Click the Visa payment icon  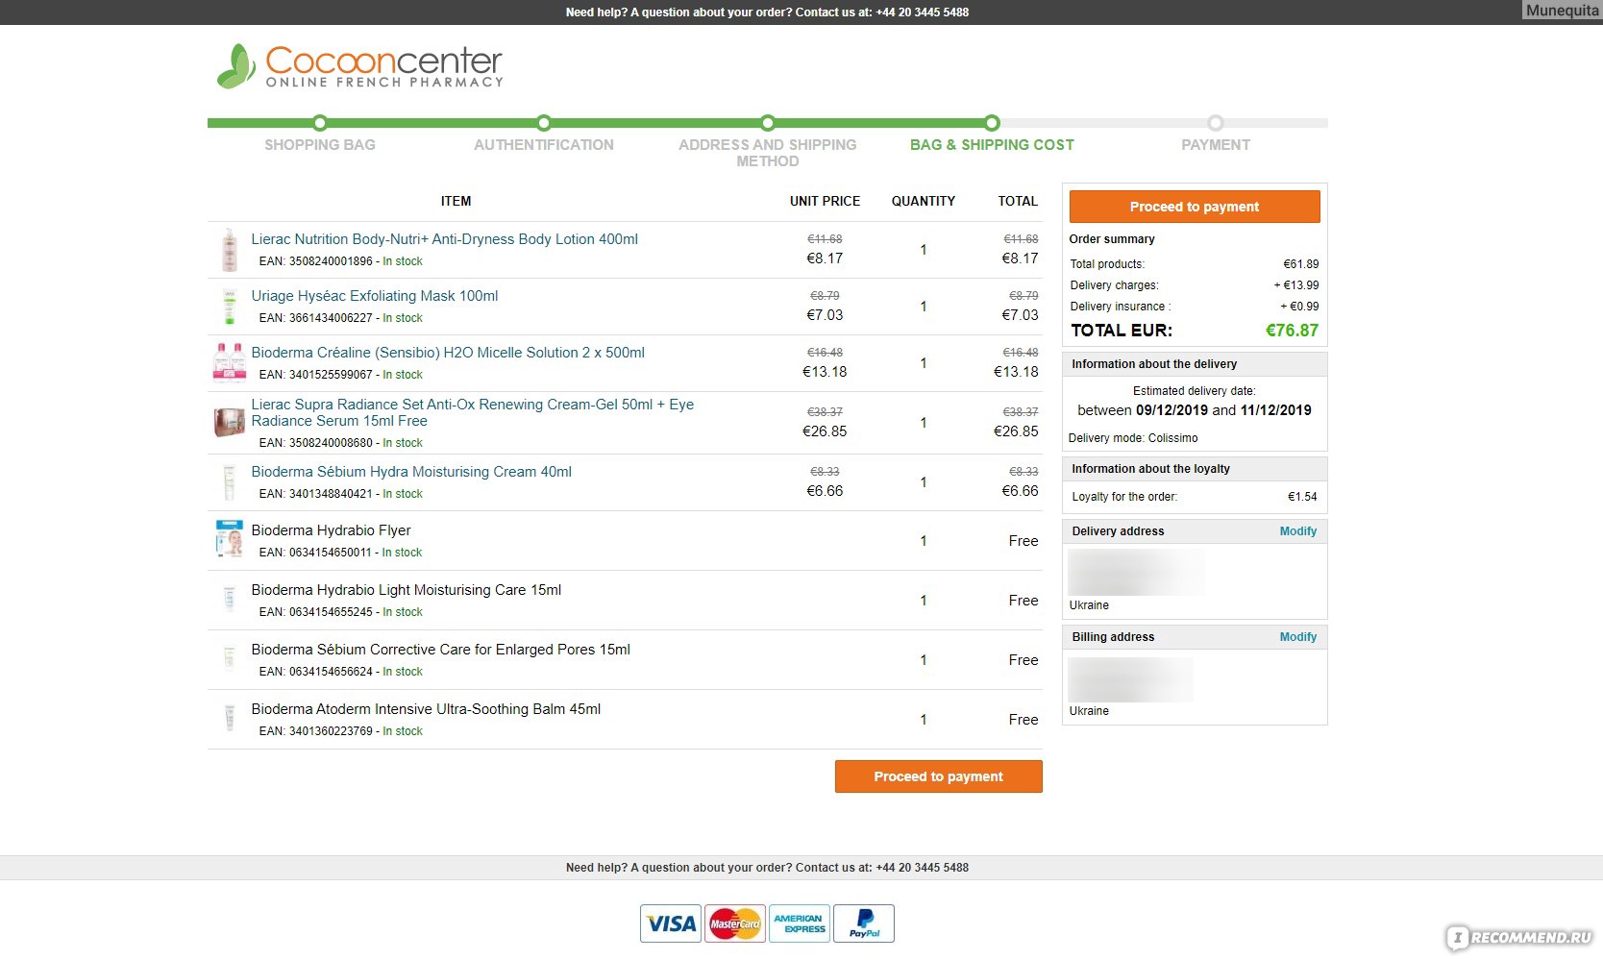(671, 923)
